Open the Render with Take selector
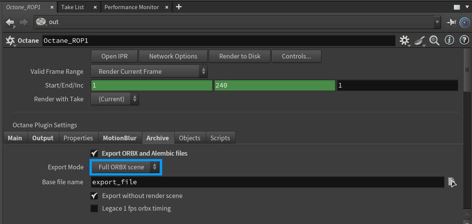472x224 pixels. 114,99
